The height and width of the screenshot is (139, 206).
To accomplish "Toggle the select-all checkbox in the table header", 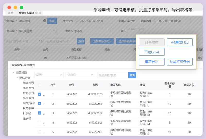I will (x=40, y=85).
